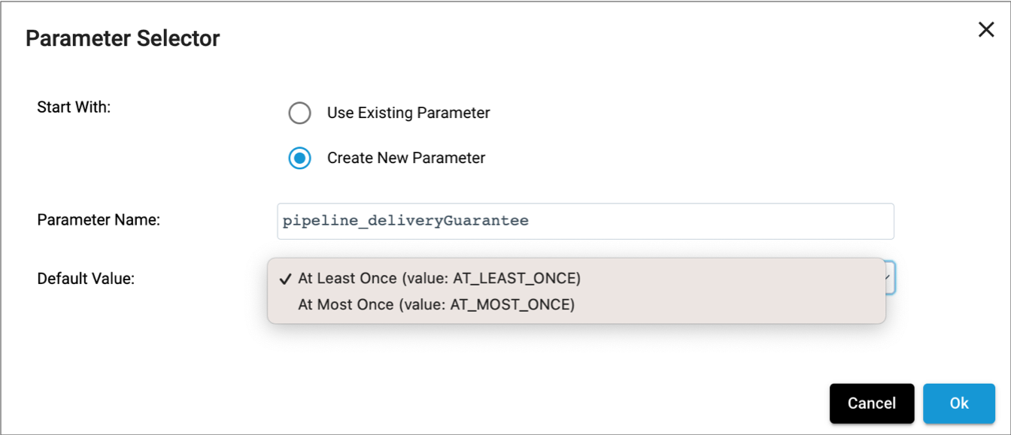Click the Use Existing Parameter option text
1011x435 pixels.
coord(408,113)
